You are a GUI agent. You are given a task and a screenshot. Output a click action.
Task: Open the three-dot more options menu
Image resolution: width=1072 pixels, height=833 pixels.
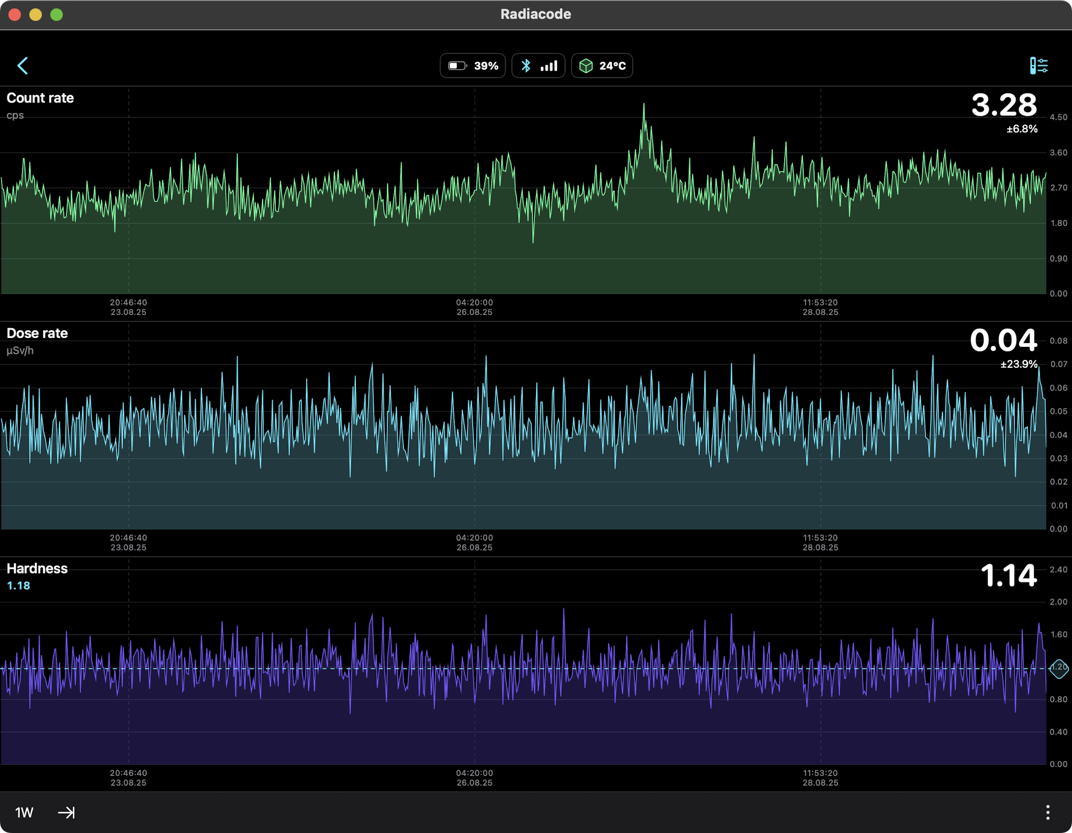(x=1047, y=812)
